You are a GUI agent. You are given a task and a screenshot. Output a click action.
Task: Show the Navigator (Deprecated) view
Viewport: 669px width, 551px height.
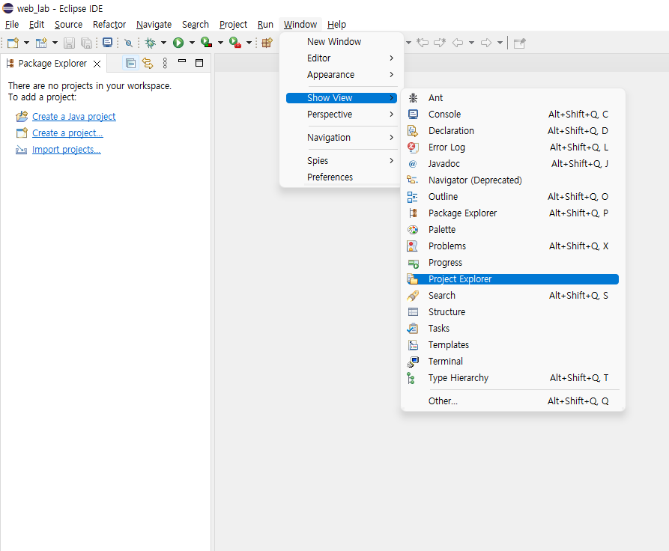(513, 180)
